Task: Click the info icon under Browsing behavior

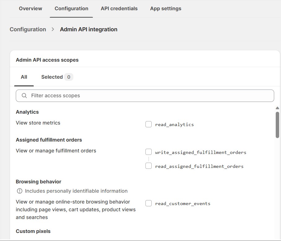Action: (x=19, y=191)
